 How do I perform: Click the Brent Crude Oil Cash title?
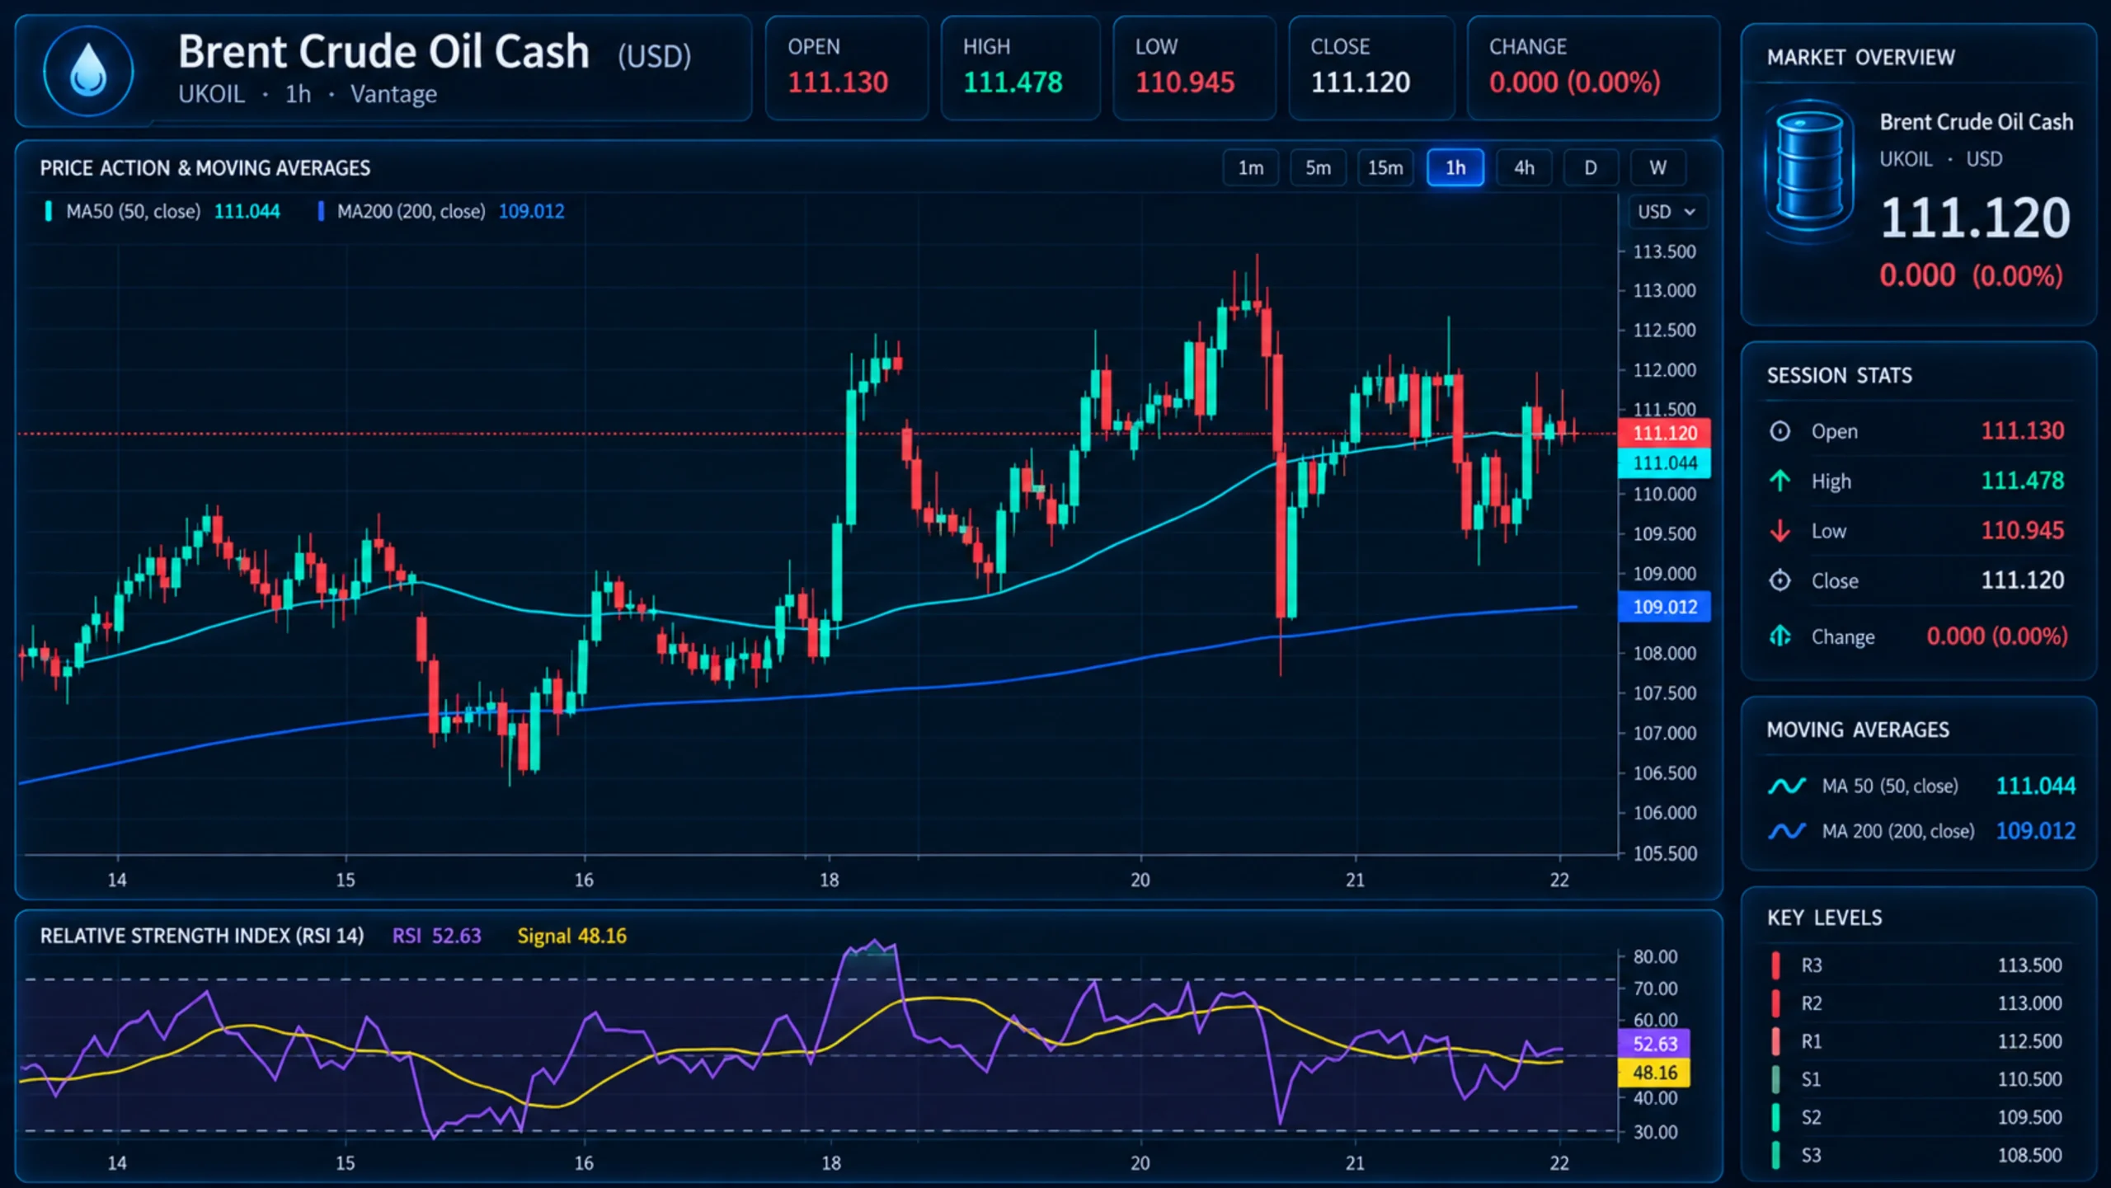pyautogui.click(x=383, y=52)
